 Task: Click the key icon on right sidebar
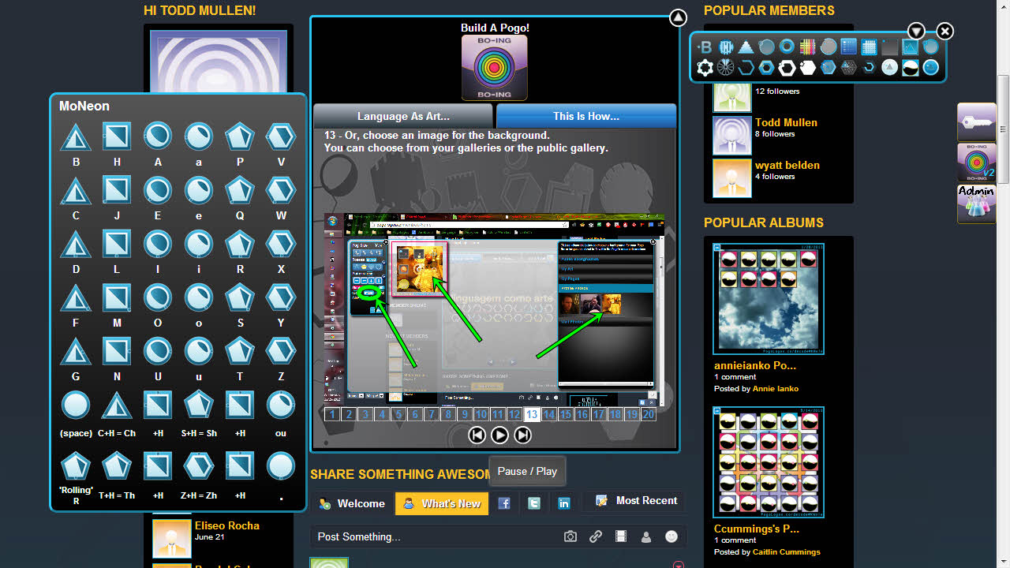click(x=976, y=121)
